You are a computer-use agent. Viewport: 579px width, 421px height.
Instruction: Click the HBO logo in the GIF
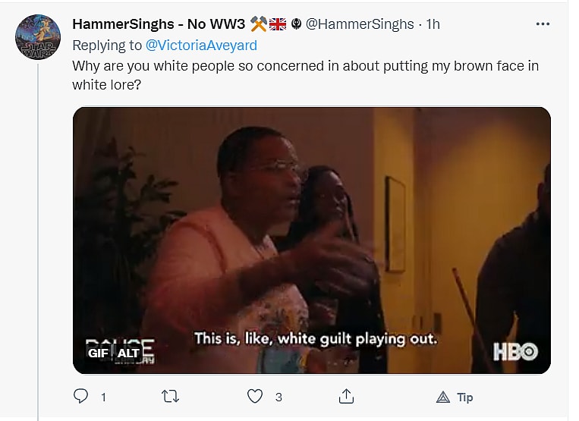(x=516, y=351)
